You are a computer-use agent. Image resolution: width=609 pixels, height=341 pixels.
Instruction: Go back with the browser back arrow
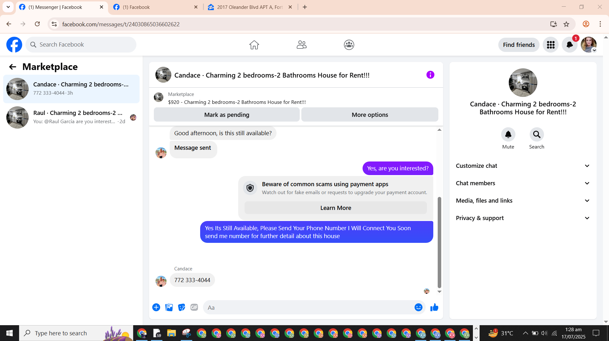pos(9,24)
